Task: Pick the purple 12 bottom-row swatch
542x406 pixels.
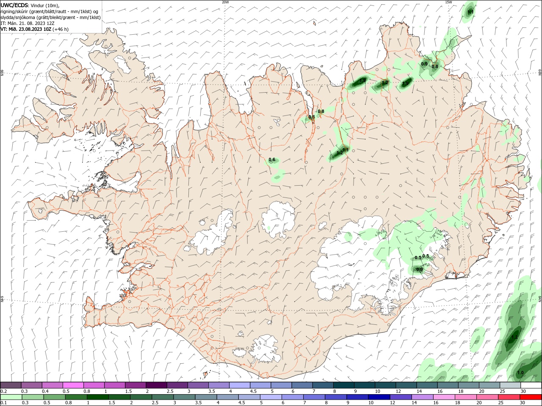Action: tap(401, 397)
